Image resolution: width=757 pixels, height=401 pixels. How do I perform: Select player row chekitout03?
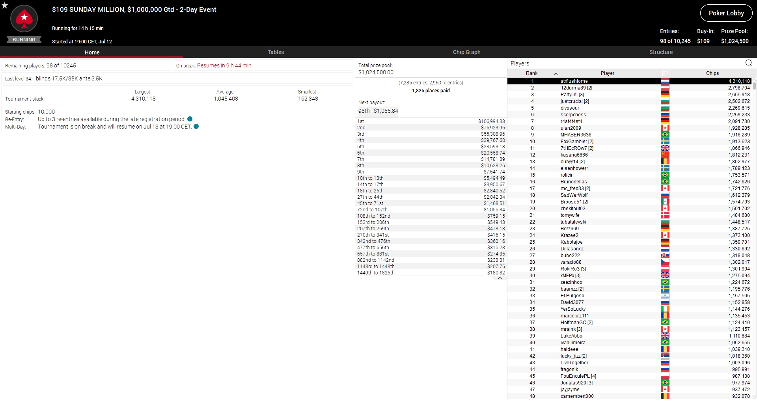[630, 208]
